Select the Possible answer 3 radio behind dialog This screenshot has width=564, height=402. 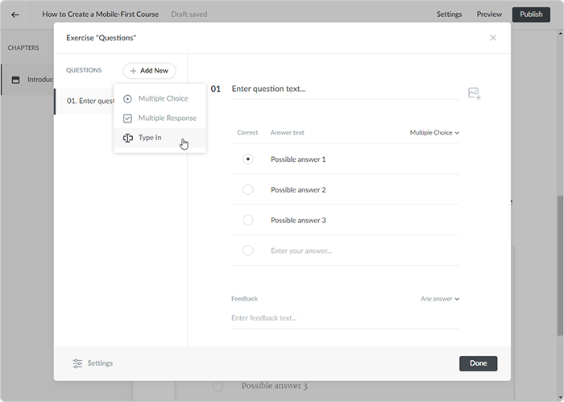[x=218, y=387]
